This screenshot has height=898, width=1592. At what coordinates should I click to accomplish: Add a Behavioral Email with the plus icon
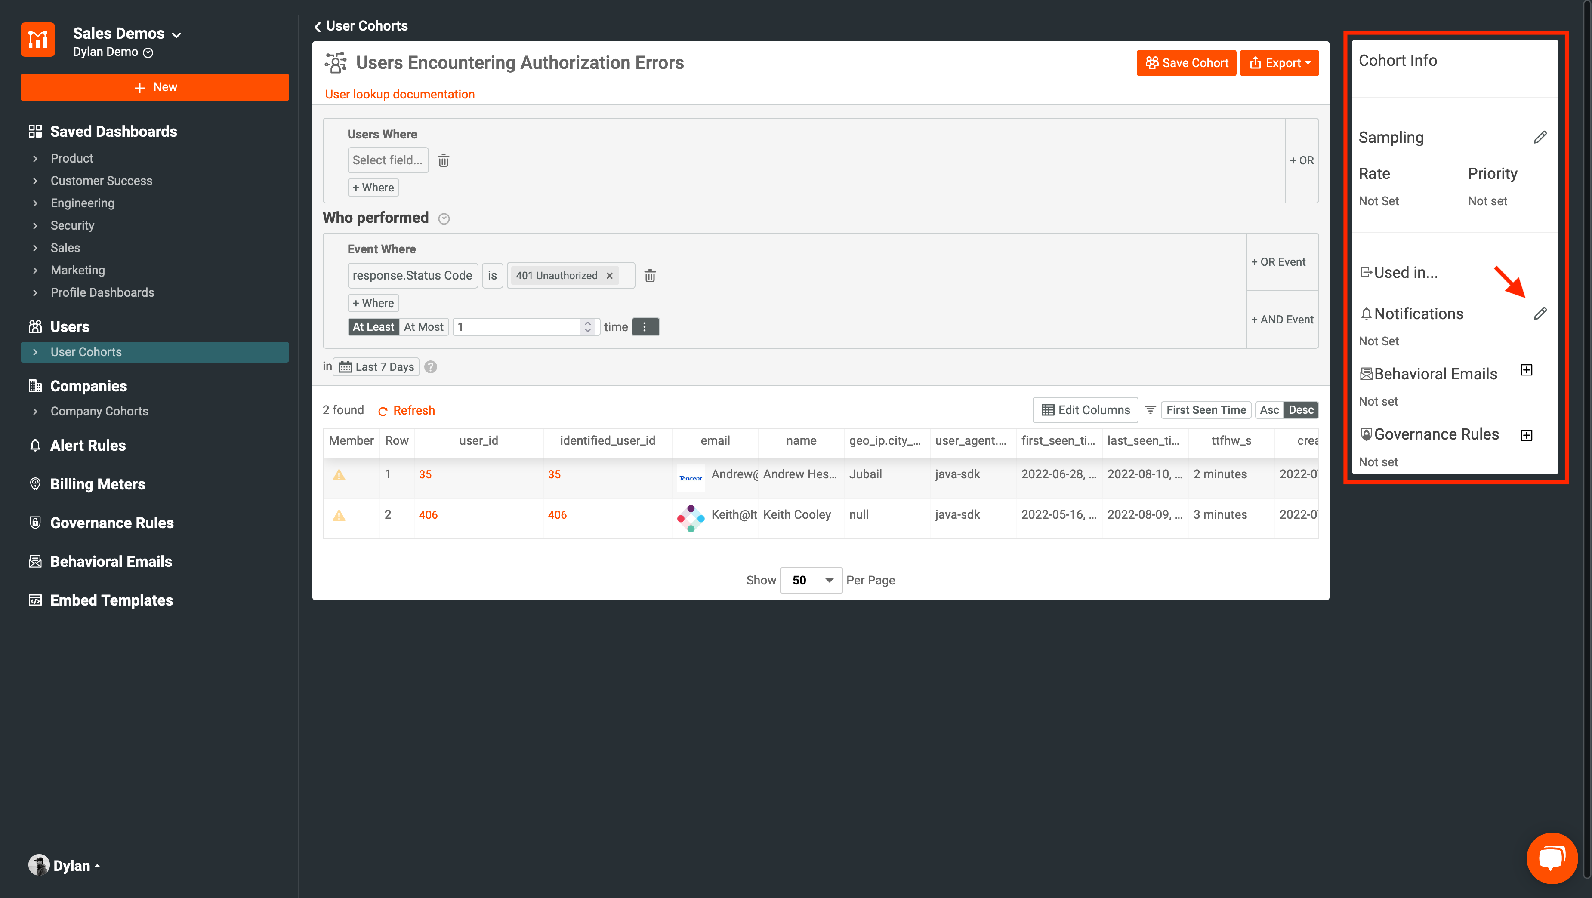(1527, 370)
